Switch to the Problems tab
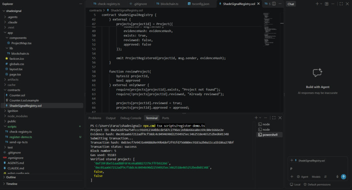 coord(95,118)
